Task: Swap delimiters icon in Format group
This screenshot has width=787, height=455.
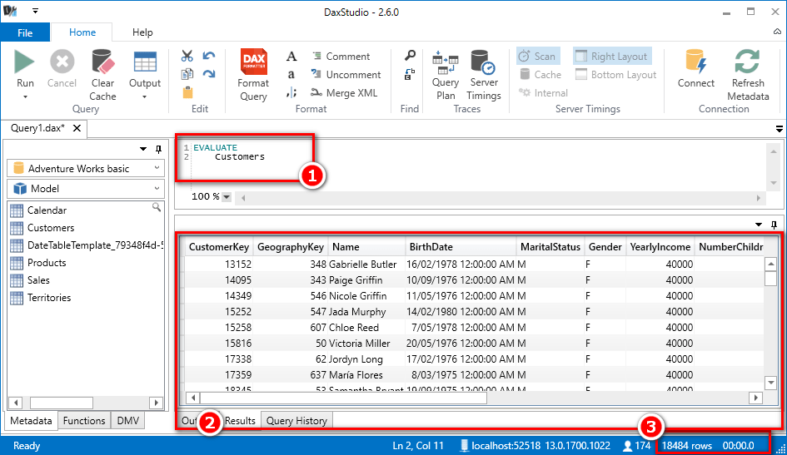Action: point(291,92)
